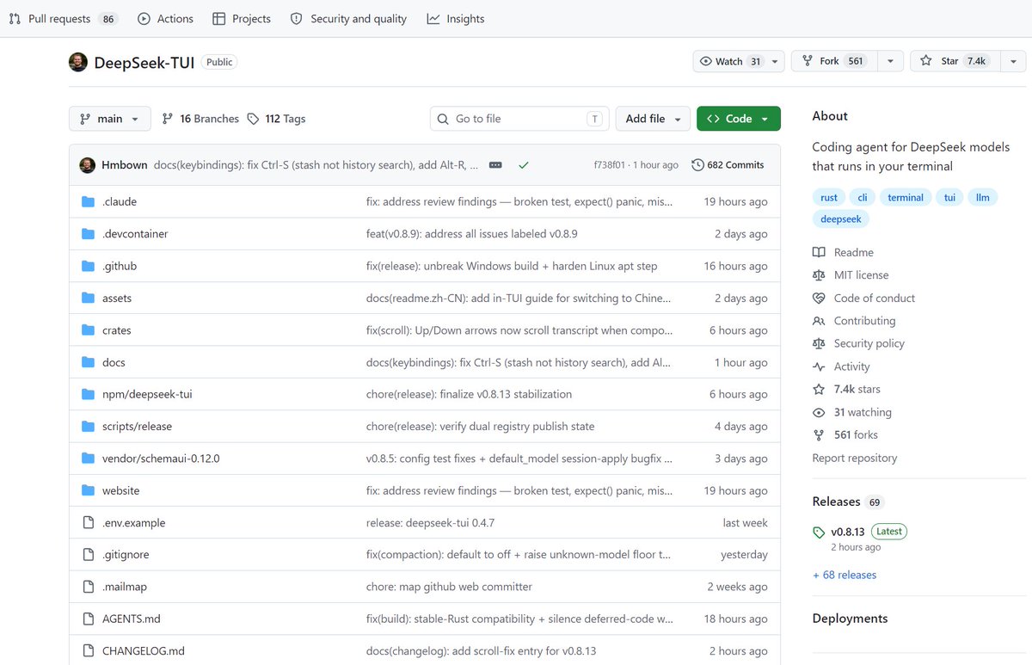Open the Add file dropdown
This screenshot has height=665, width=1032.
coord(653,119)
